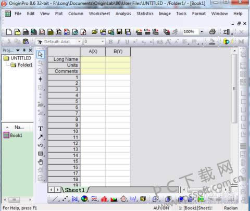This screenshot has width=250, height=211.
Task: Click the Save Template icon
Action: tap(128, 32)
